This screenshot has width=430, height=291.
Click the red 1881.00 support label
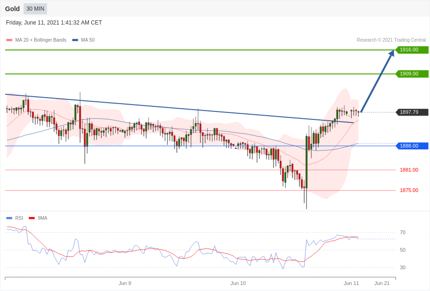(409, 170)
